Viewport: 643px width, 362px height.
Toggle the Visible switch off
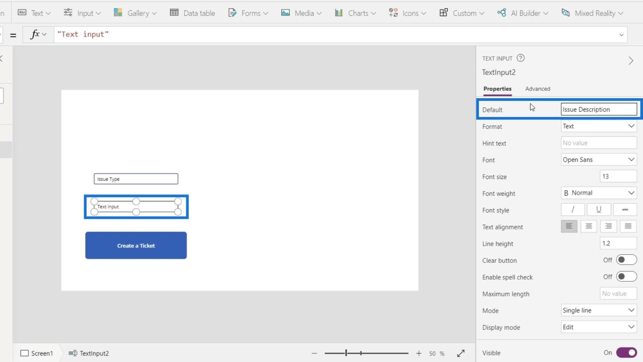click(x=627, y=353)
